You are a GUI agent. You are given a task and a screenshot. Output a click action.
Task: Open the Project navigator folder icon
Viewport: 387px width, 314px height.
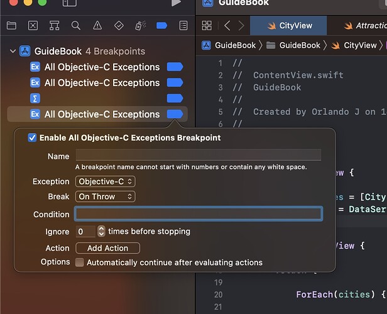coord(11,25)
